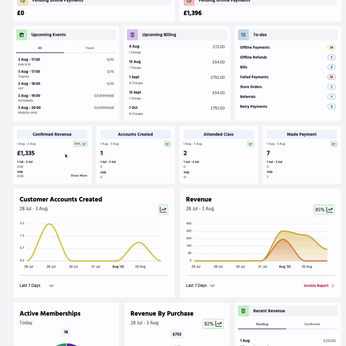Click the 85% trend badge in Revenue chart

click(324, 210)
